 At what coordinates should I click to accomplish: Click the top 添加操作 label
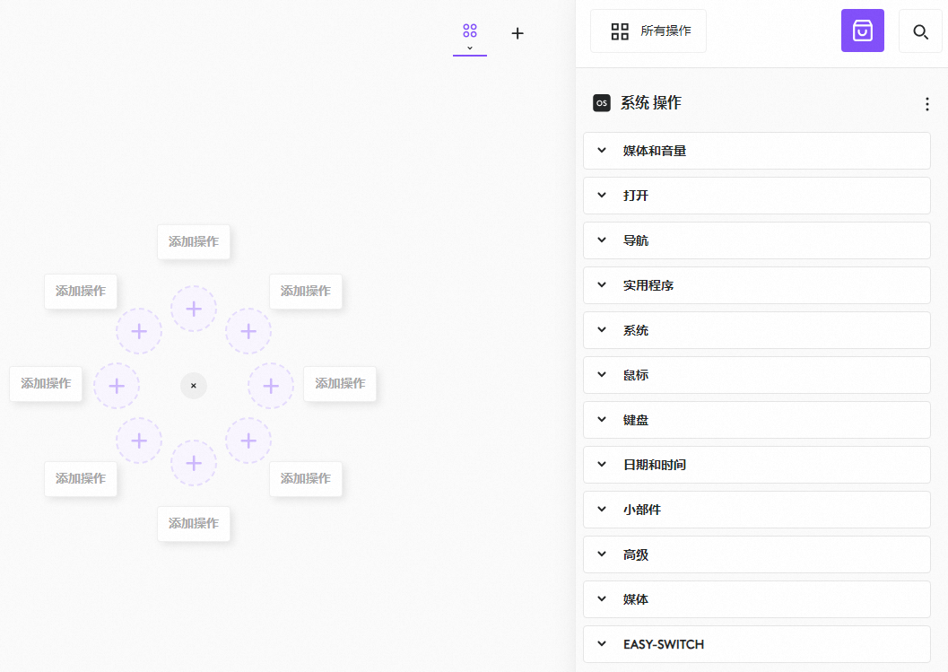pyautogui.click(x=194, y=242)
